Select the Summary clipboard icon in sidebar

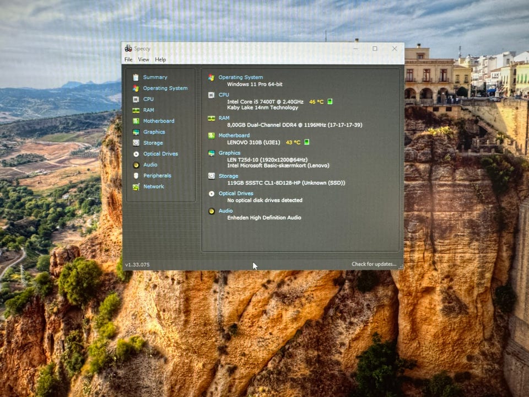click(x=136, y=77)
